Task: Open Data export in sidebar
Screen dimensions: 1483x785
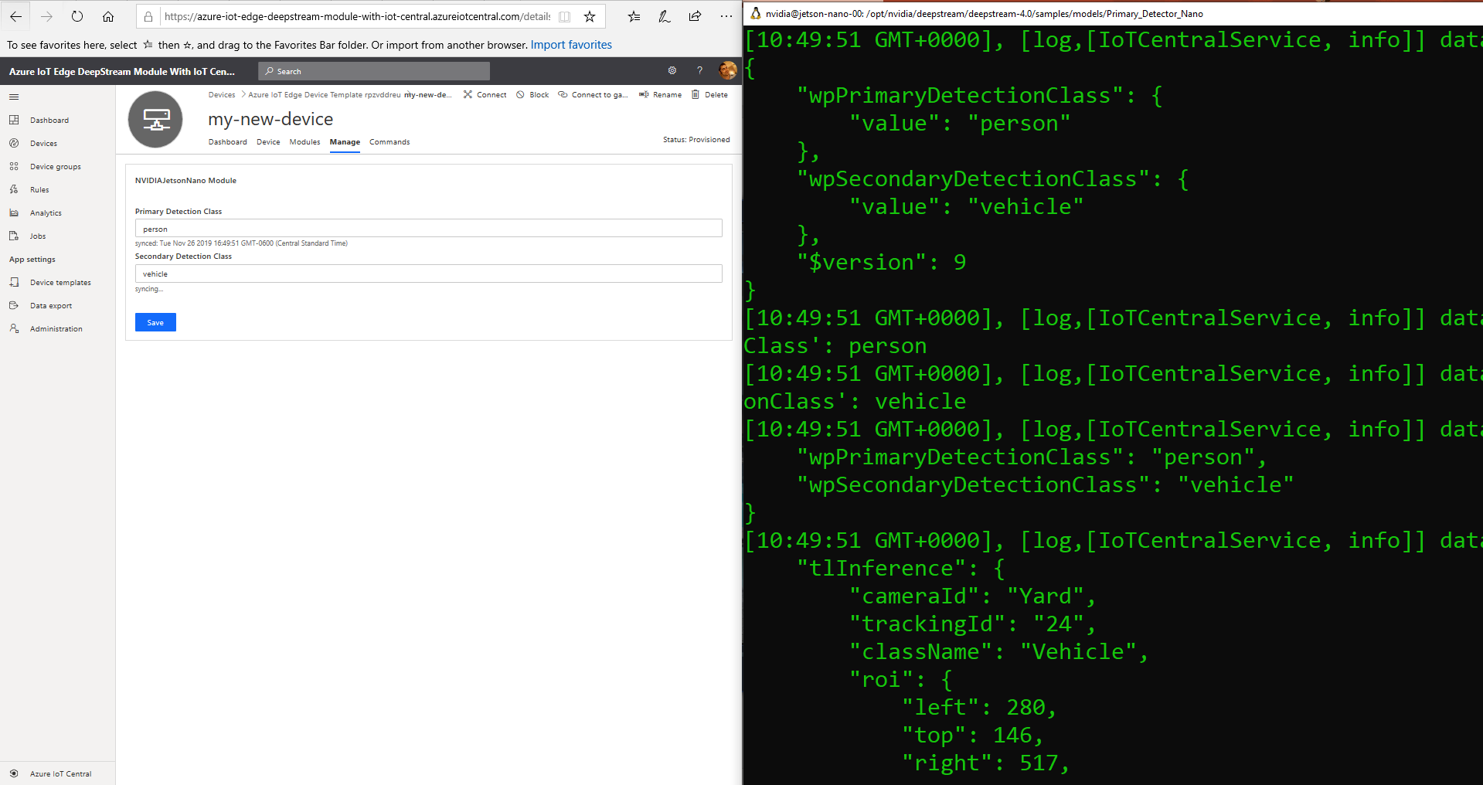Action: click(x=51, y=306)
